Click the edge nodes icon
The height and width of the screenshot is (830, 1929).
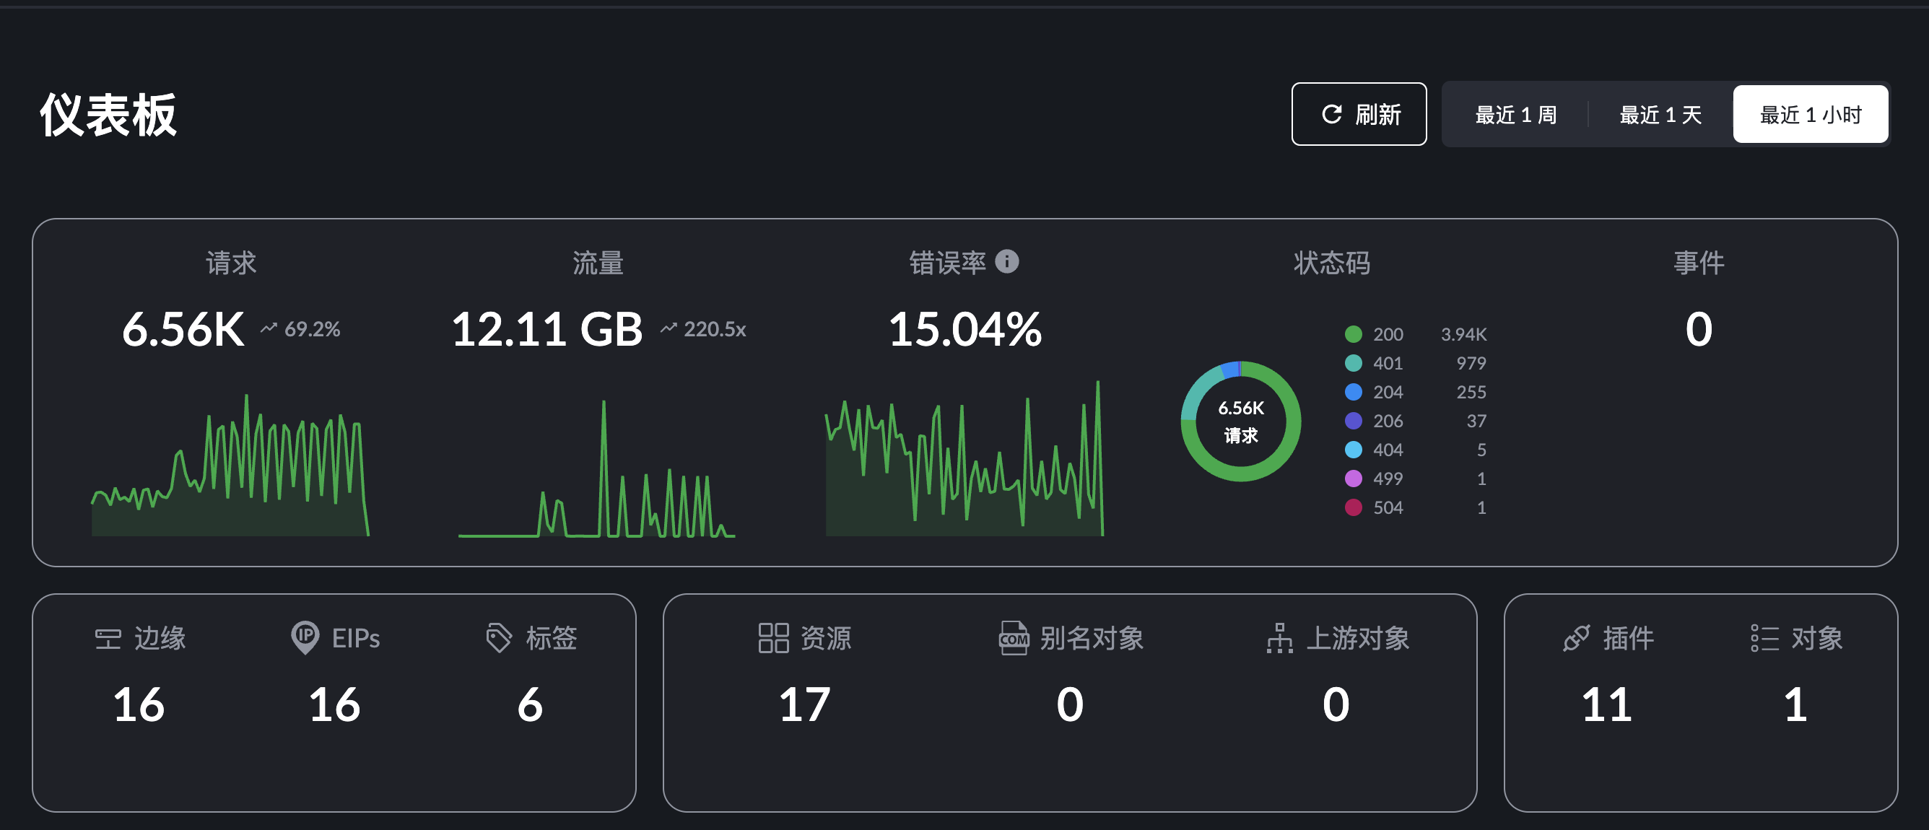[x=108, y=639]
